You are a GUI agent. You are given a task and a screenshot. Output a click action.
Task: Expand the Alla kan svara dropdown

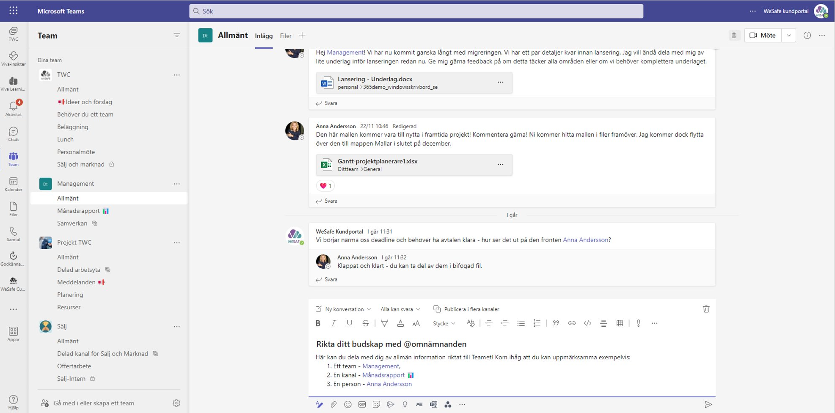coord(400,309)
